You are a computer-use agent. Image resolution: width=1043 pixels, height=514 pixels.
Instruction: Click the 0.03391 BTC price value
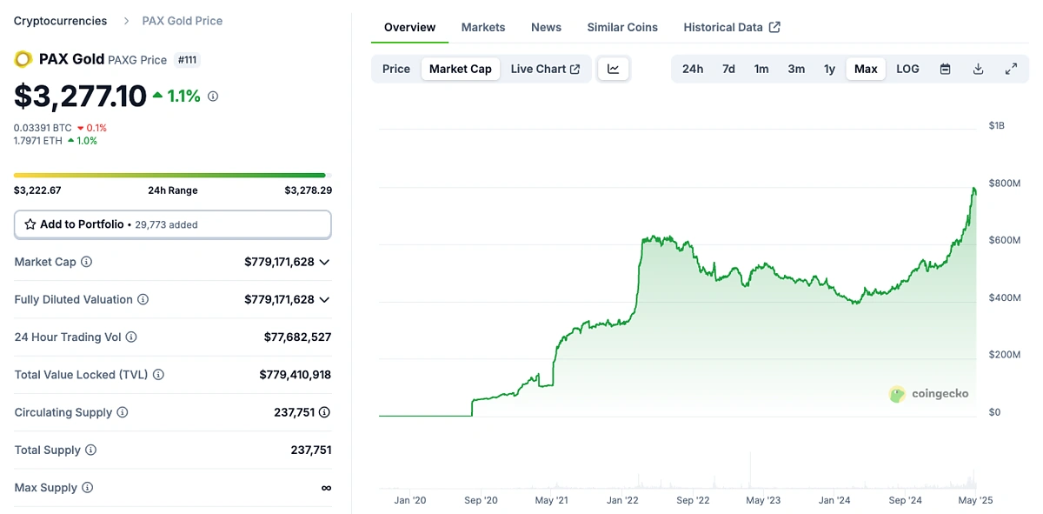(43, 128)
